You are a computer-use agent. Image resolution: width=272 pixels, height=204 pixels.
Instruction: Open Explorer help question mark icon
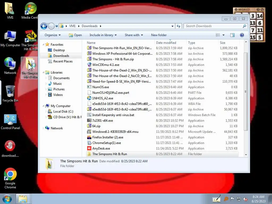coord(242,35)
